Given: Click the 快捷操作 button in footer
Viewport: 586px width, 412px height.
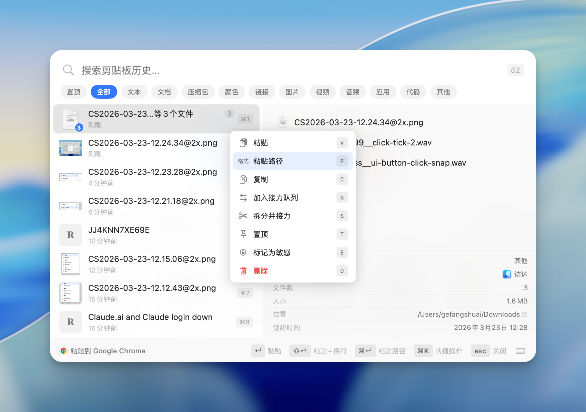Looking at the screenshot, I should click(x=438, y=351).
